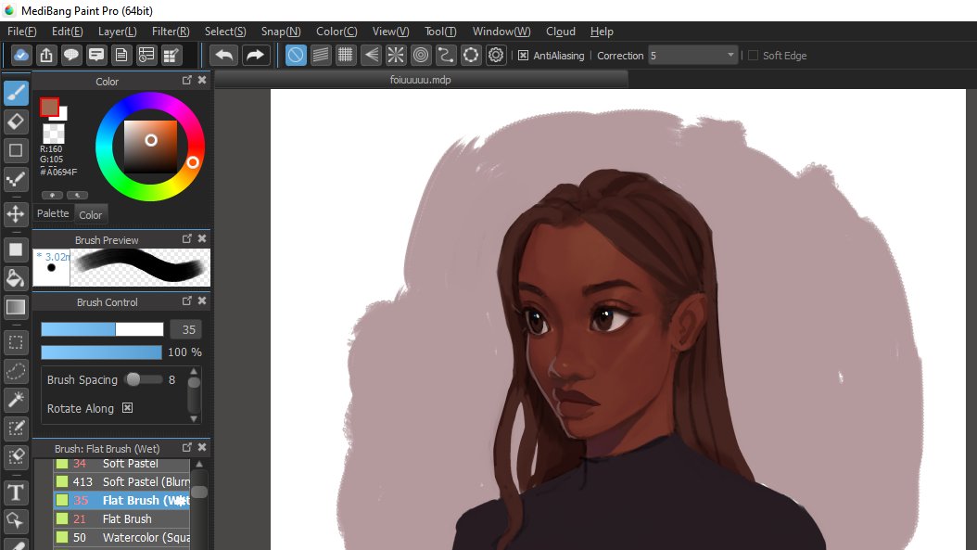The image size is (977, 550).
Task: Select the Flat Brush 21 entry
Action: point(121,518)
